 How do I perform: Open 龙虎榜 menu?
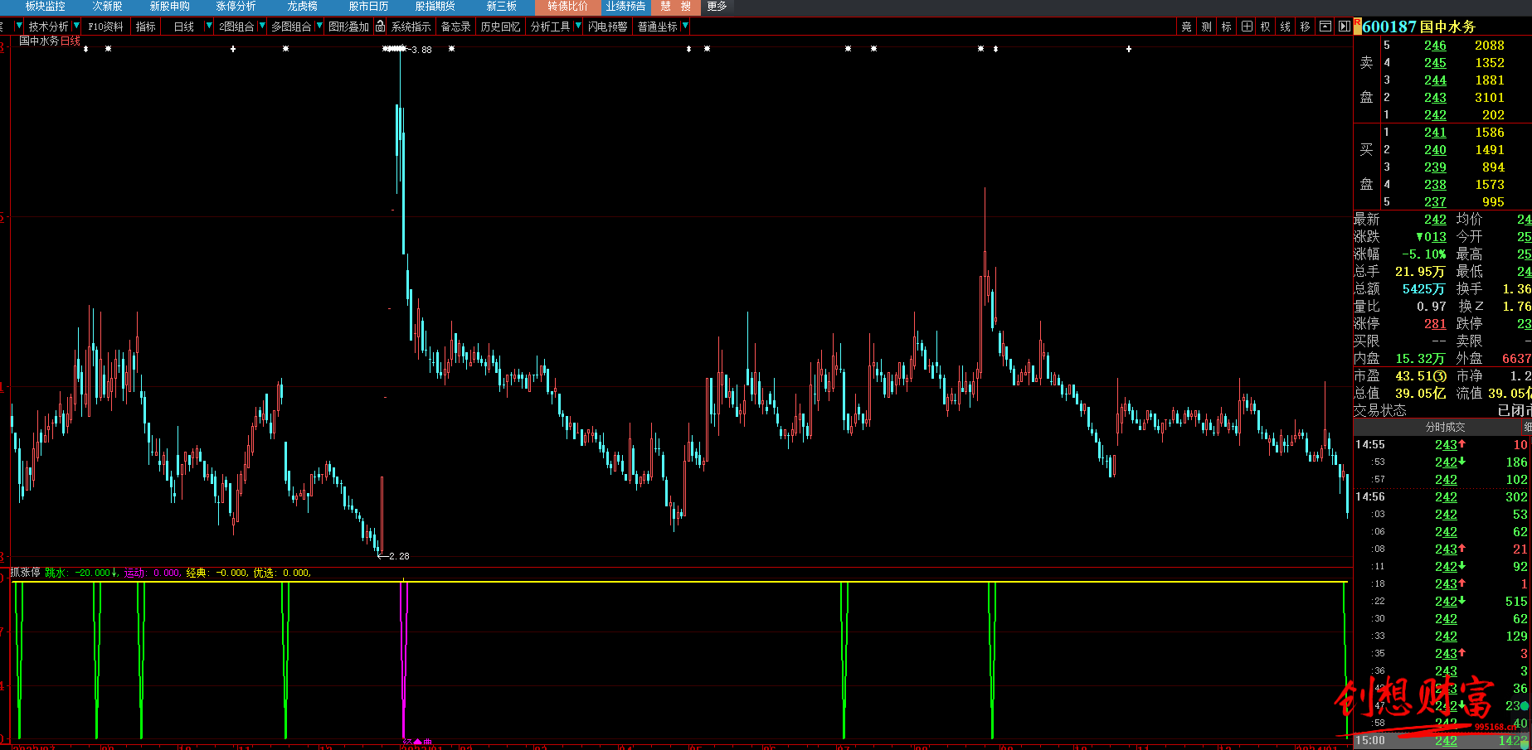click(x=302, y=7)
